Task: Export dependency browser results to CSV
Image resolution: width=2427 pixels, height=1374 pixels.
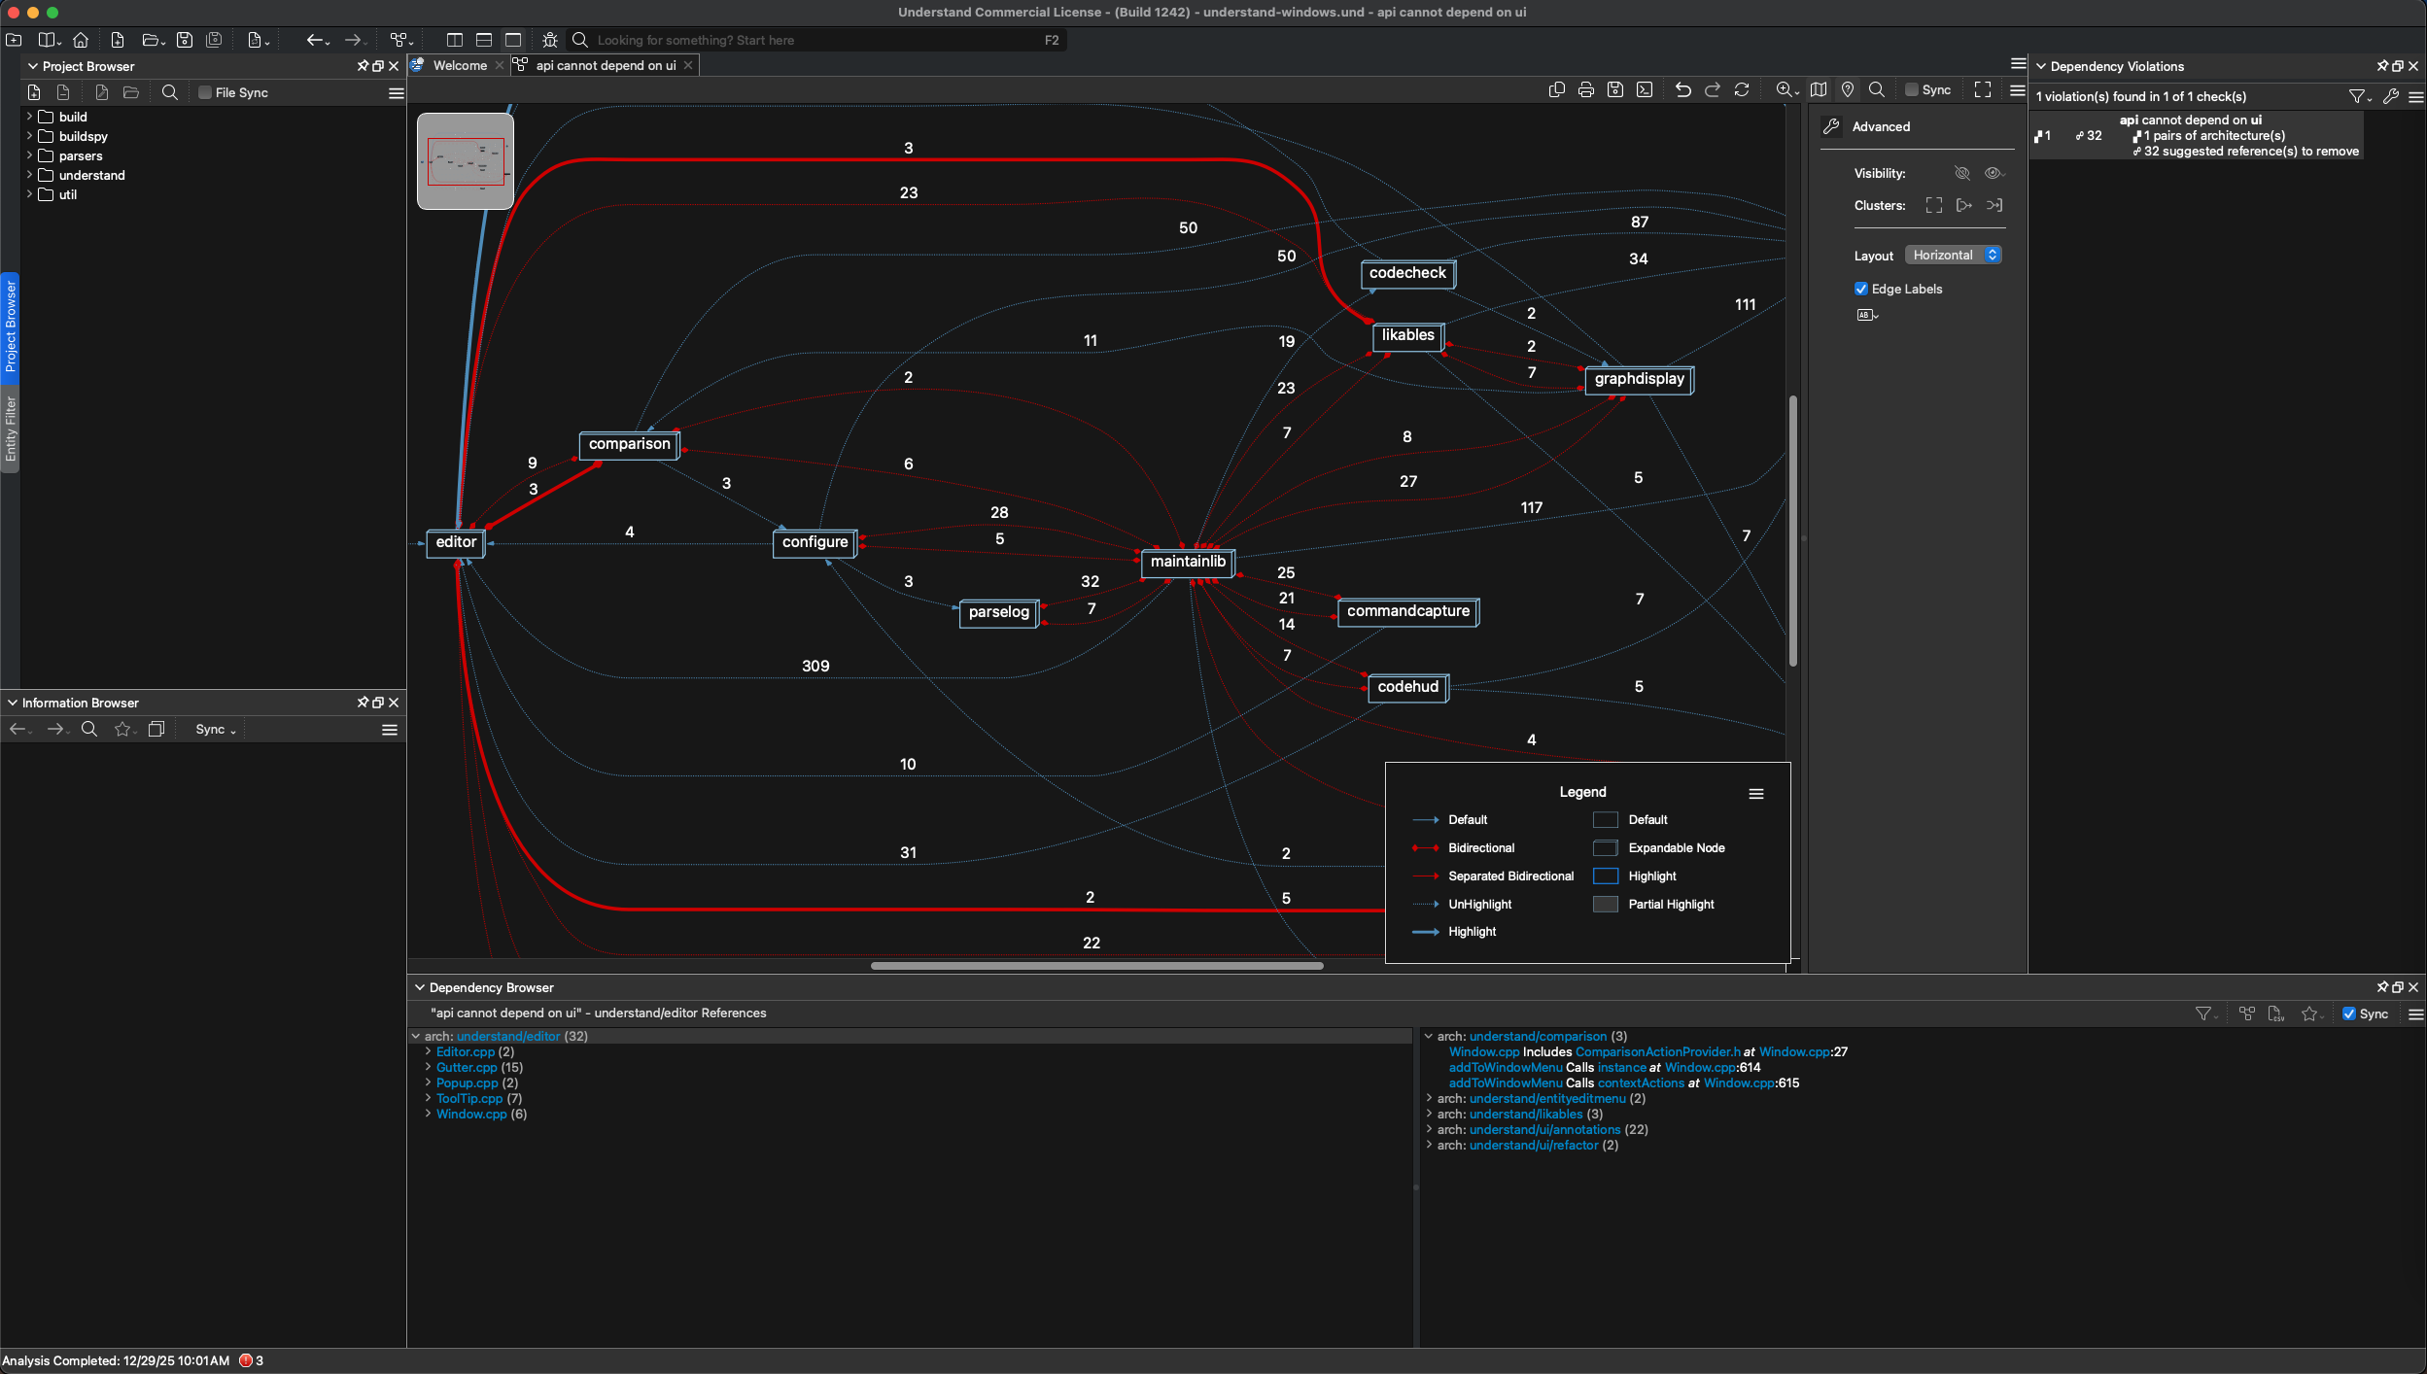Action: [x=2275, y=1013]
